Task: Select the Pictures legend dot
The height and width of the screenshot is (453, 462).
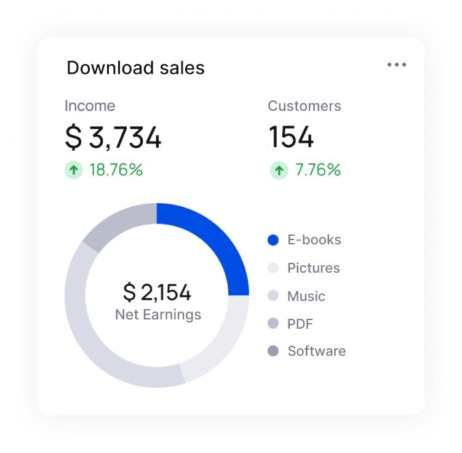Action: point(273,268)
